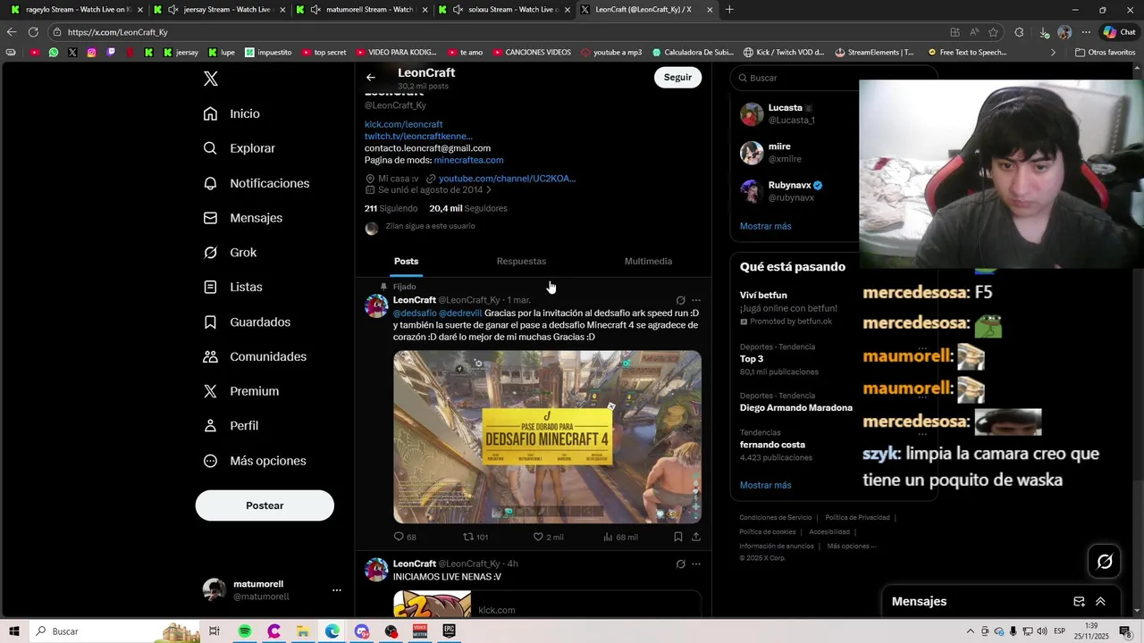Open Guardados bookmarks

(247, 321)
